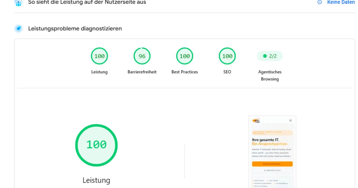Click the phone number button in the page preview
358x188 pixels.
(272, 170)
